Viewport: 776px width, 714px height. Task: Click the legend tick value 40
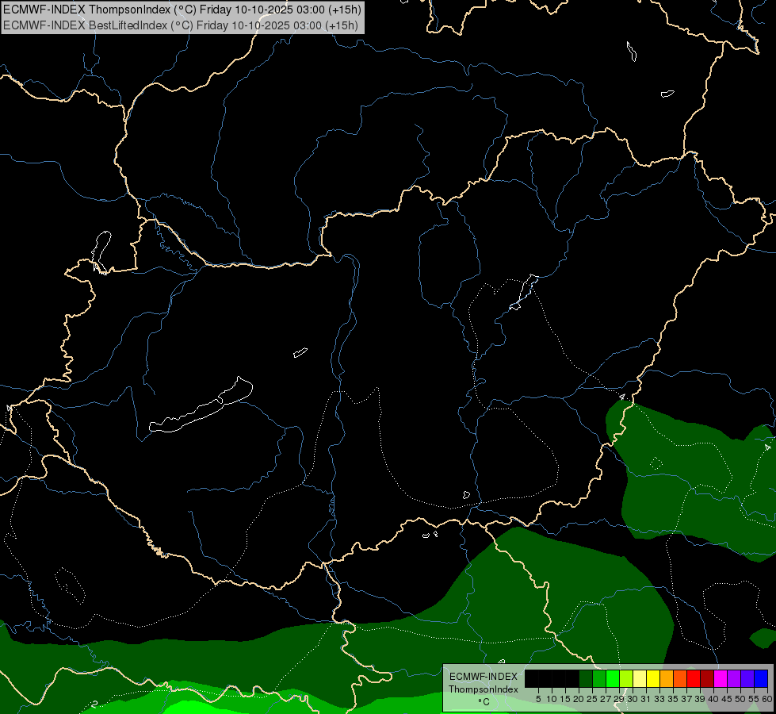pyautogui.click(x=713, y=699)
